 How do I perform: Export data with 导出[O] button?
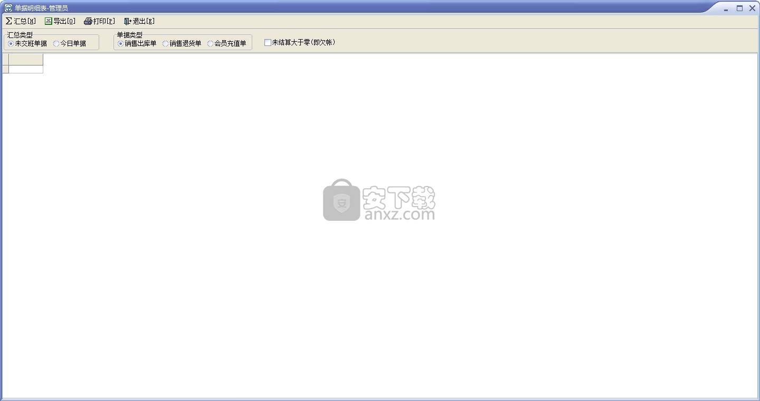click(60, 21)
